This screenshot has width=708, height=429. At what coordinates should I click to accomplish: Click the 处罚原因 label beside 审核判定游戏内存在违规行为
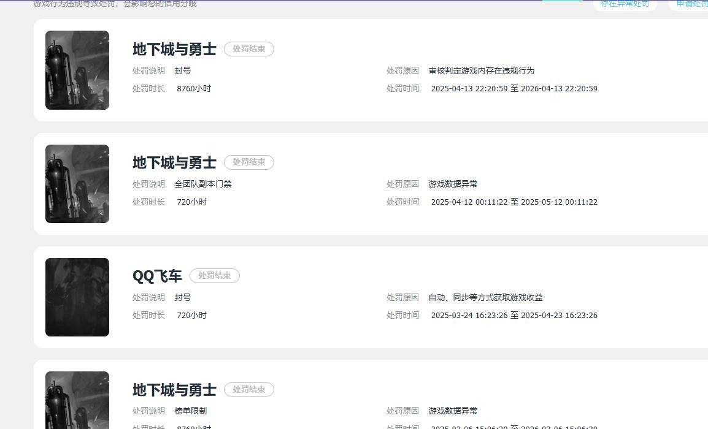pyautogui.click(x=402, y=71)
